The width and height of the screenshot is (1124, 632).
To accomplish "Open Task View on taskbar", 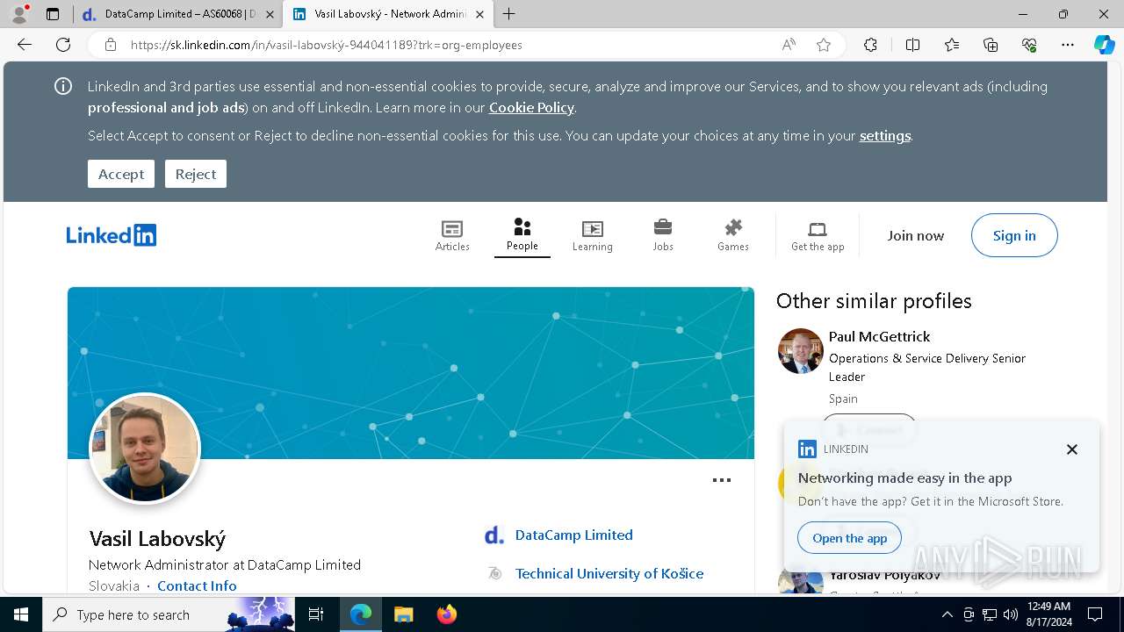I will 316,614.
